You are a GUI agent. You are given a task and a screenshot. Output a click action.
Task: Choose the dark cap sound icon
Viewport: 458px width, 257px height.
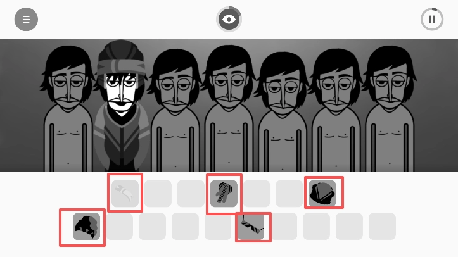[x=322, y=194]
